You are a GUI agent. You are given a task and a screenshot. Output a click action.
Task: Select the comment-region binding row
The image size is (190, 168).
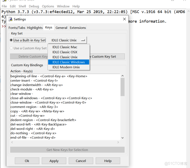tap(65, 107)
